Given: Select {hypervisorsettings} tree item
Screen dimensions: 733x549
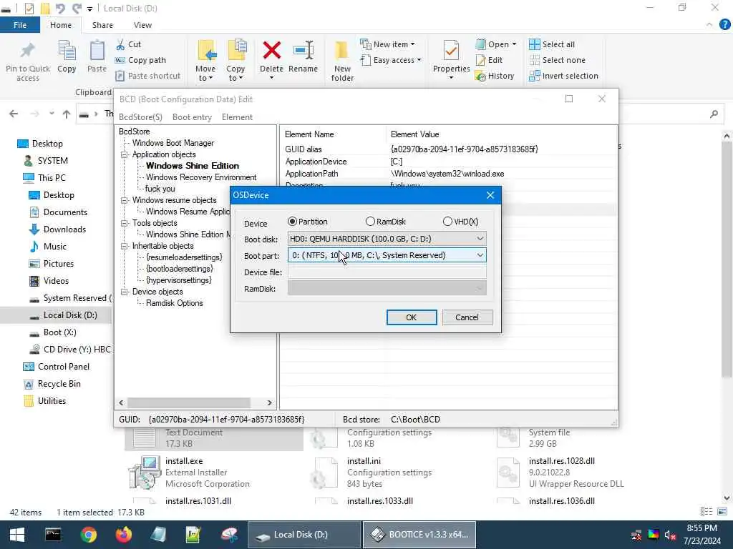Looking at the screenshot, I should click(x=178, y=280).
